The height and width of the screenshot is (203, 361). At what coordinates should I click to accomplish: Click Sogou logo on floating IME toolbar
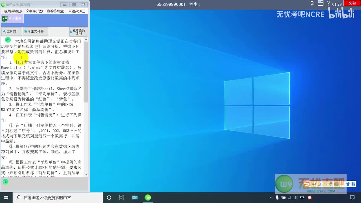point(307,184)
